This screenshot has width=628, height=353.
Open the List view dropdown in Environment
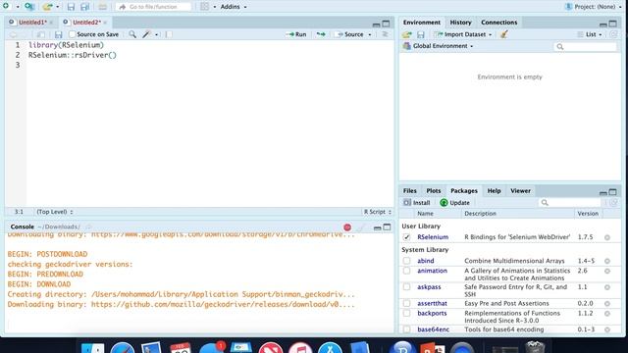coord(590,34)
